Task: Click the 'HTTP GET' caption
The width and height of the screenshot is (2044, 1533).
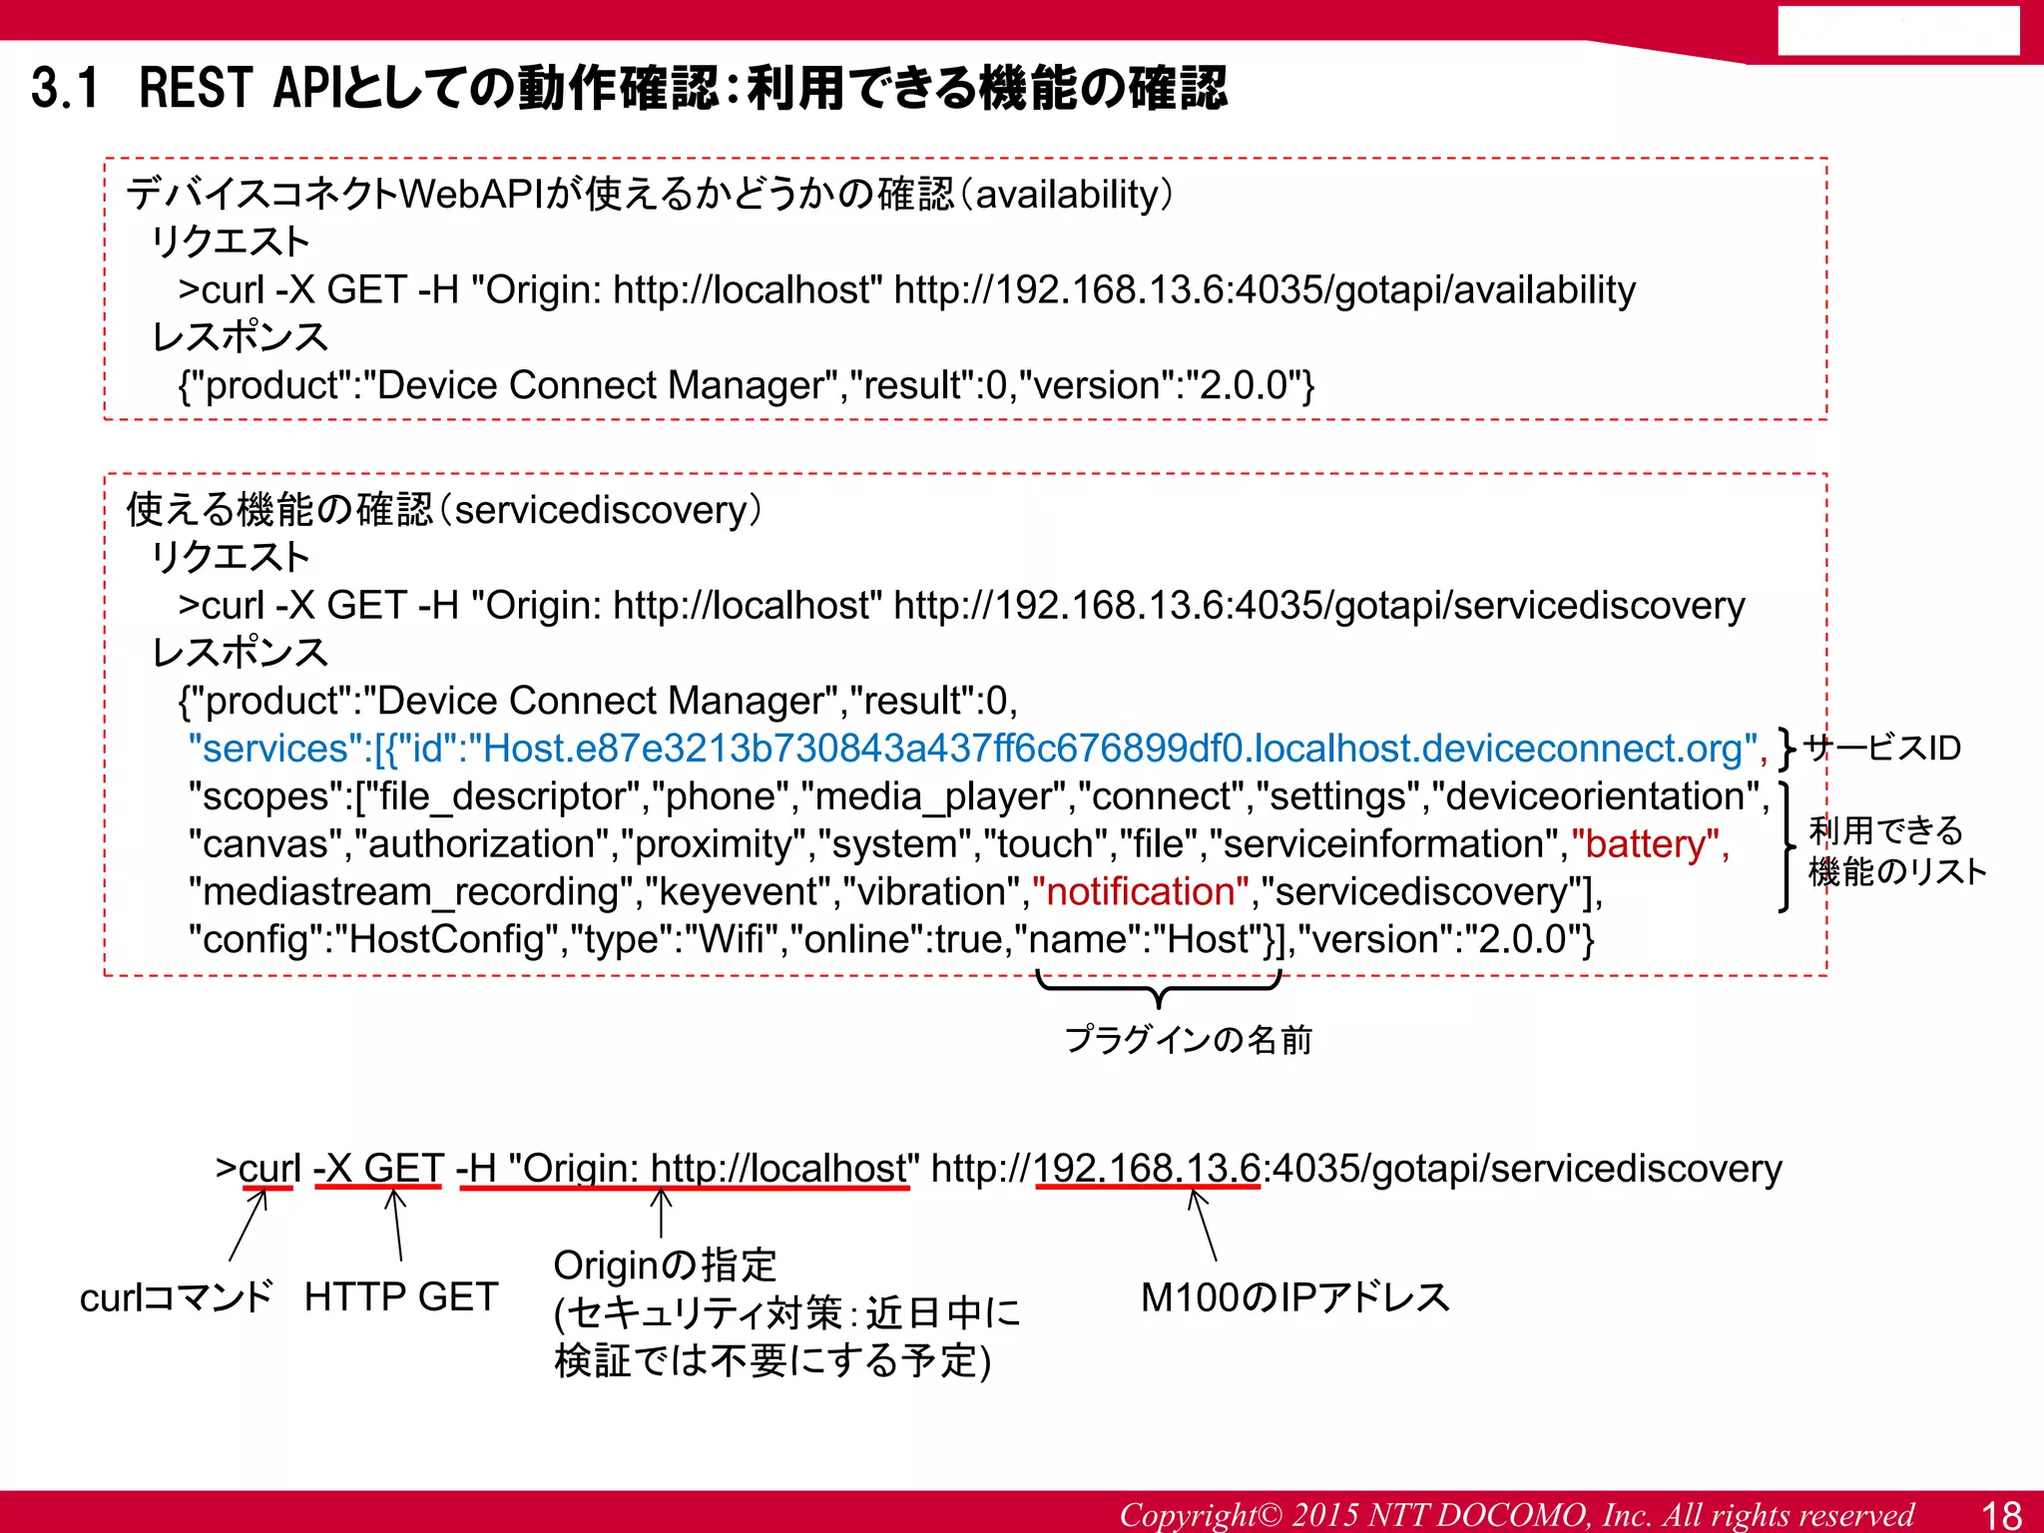Action: [x=401, y=1296]
